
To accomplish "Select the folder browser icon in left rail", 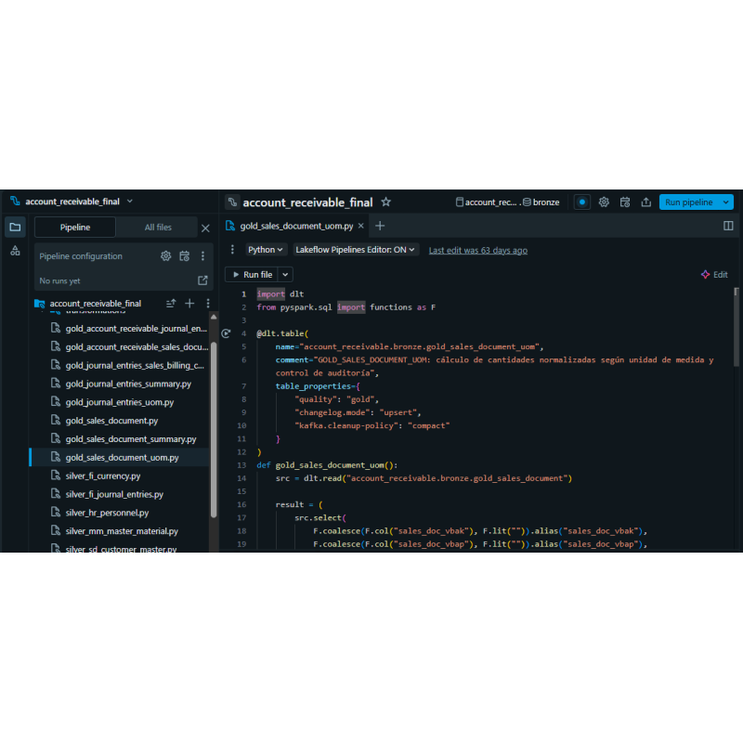I will point(15,227).
